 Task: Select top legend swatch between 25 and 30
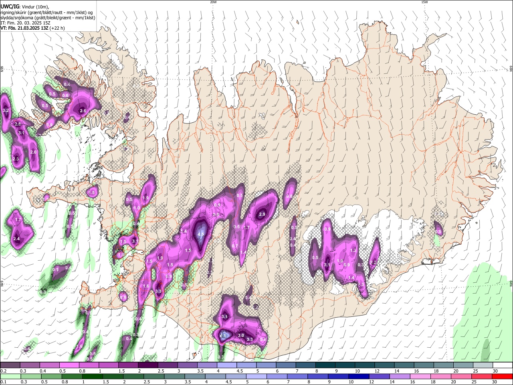pyautogui.click(x=483, y=365)
